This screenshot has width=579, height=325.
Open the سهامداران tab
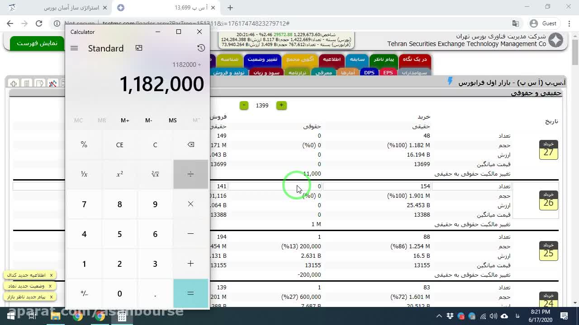pos(414,72)
